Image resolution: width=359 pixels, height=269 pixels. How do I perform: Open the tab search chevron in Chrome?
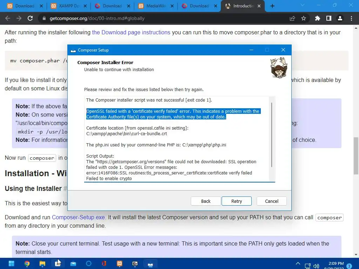[303, 5]
